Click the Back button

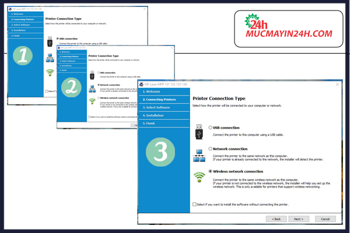coord(276,219)
